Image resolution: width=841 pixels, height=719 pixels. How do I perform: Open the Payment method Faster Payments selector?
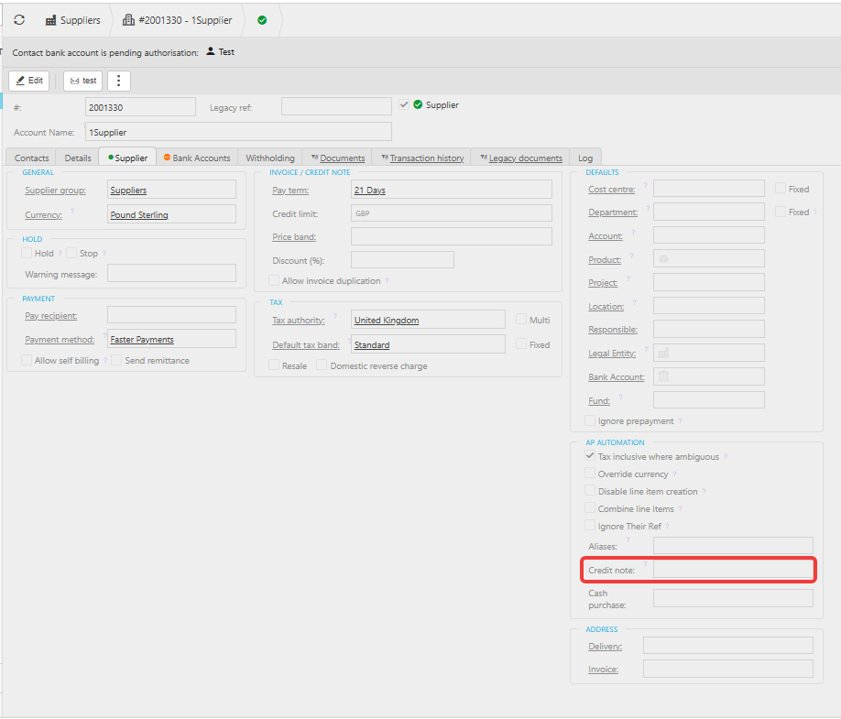click(171, 339)
